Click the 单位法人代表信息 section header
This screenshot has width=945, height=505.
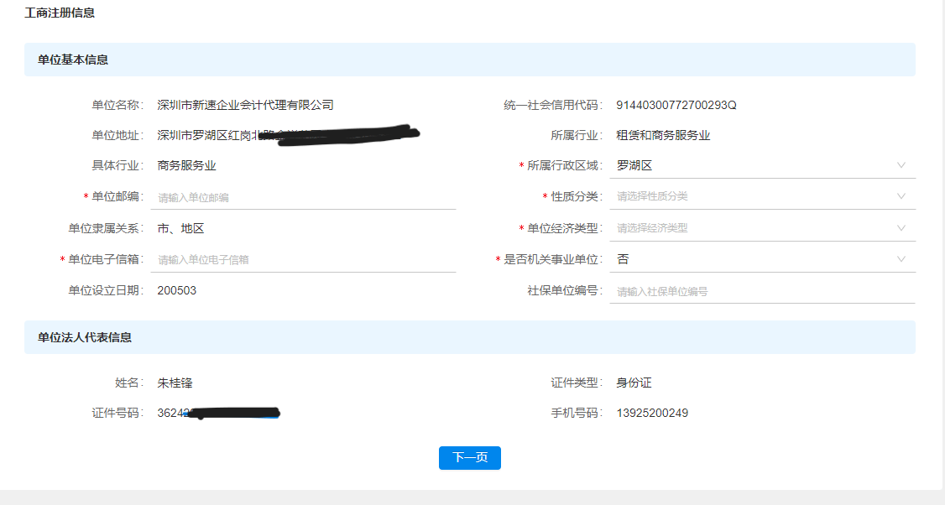[85, 337]
